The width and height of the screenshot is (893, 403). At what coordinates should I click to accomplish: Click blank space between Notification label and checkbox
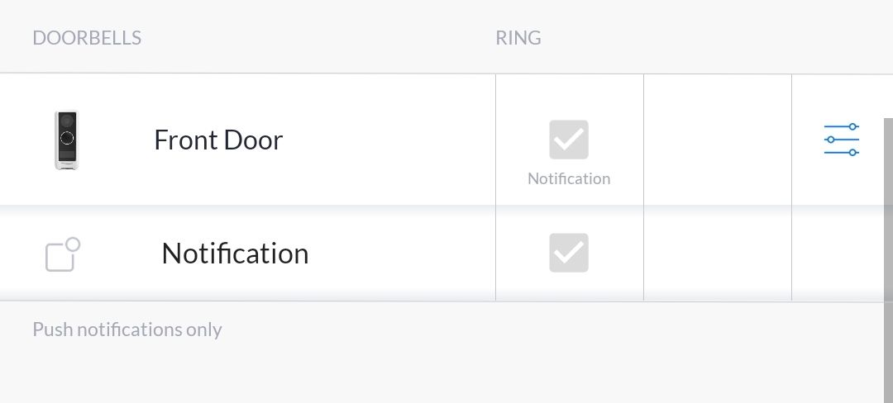pos(401,254)
